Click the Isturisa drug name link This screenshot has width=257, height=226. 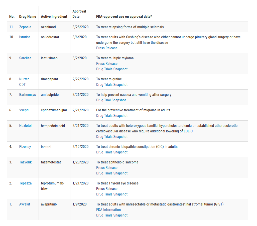click(25, 37)
